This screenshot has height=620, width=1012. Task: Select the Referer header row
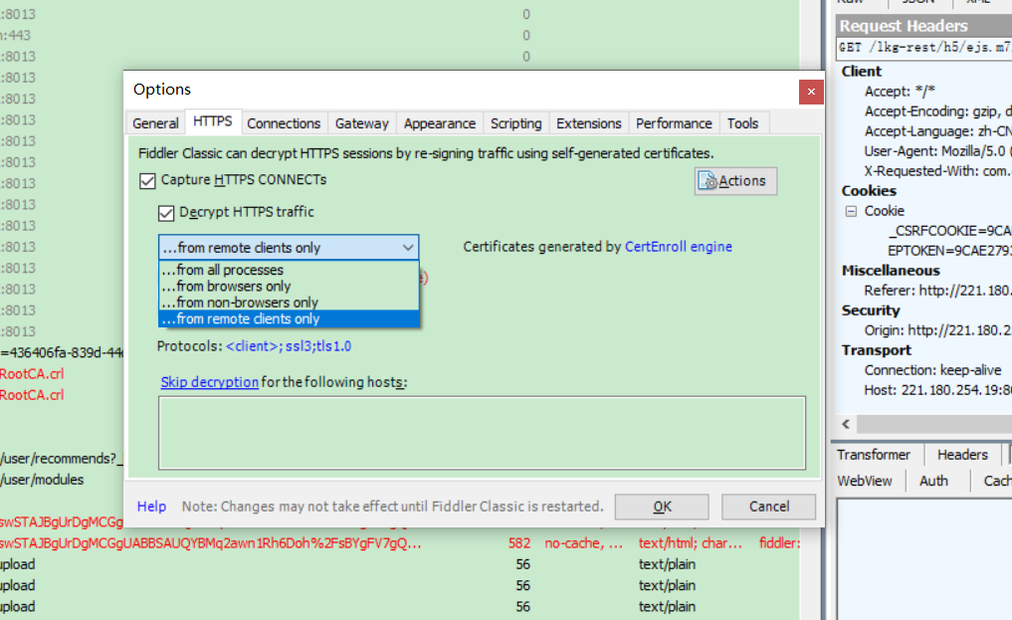pyautogui.click(x=937, y=291)
